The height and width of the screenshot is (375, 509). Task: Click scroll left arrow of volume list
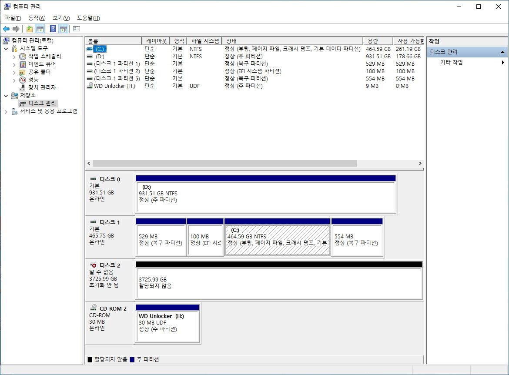[x=89, y=163]
